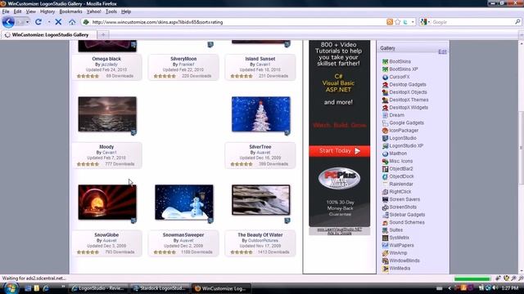Click the WinAmp sidebar icon
The width and height of the screenshot is (524, 294).
385,253
